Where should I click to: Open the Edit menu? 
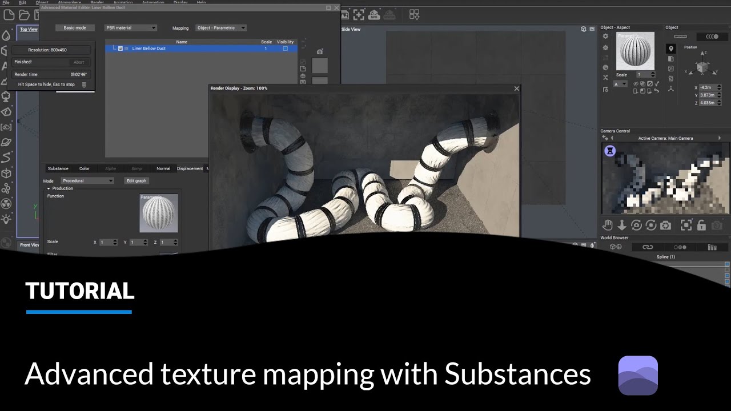22,2
